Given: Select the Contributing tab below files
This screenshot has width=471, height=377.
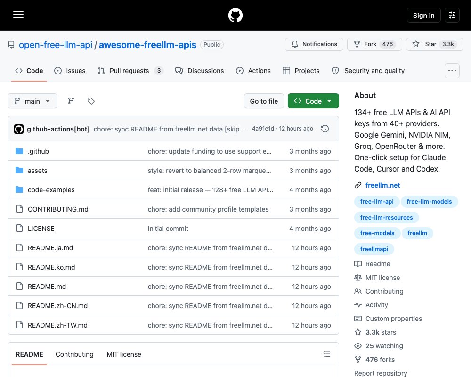Looking at the screenshot, I should (74, 354).
